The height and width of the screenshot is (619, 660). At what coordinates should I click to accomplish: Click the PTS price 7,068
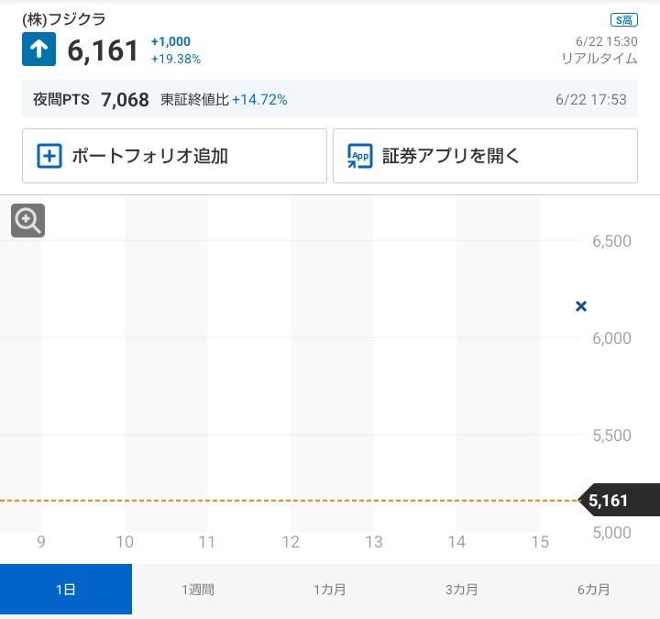(x=125, y=100)
